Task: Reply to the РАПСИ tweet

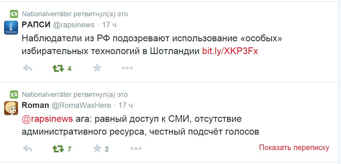Action: click(27, 68)
